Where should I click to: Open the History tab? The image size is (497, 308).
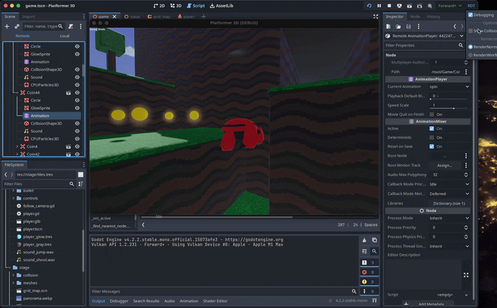point(433,17)
